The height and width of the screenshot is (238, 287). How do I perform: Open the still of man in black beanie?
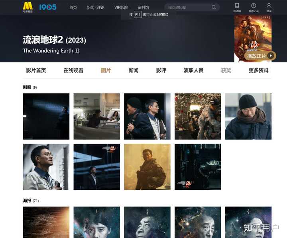pyautogui.click(x=248, y=117)
